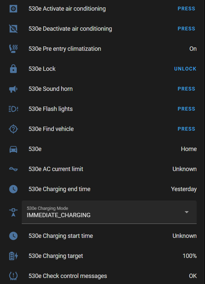The height and width of the screenshot is (284, 205).
Task: Open the Pre entry climatization On state
Action: (193, 49)
